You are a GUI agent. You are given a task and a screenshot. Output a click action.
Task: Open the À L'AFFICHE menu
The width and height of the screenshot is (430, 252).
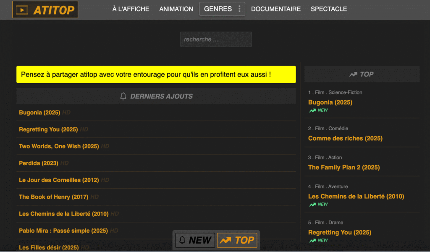[131, 8]
